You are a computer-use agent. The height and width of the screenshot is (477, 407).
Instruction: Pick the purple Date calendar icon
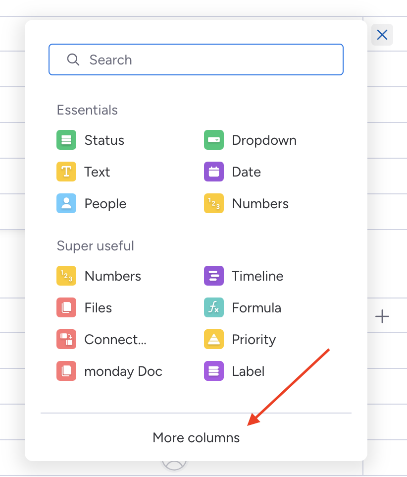point(214,172)
